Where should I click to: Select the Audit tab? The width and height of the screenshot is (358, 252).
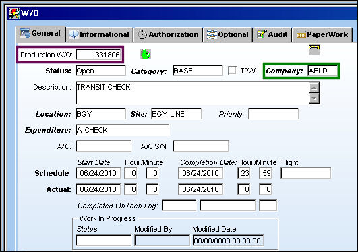tap(272, 34)
